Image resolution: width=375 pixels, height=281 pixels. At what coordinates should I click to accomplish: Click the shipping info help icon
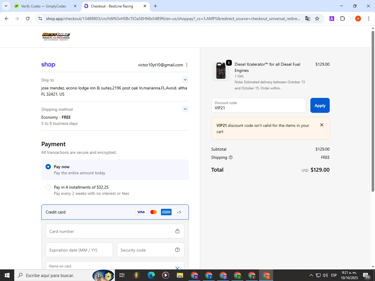click(231, 157)
